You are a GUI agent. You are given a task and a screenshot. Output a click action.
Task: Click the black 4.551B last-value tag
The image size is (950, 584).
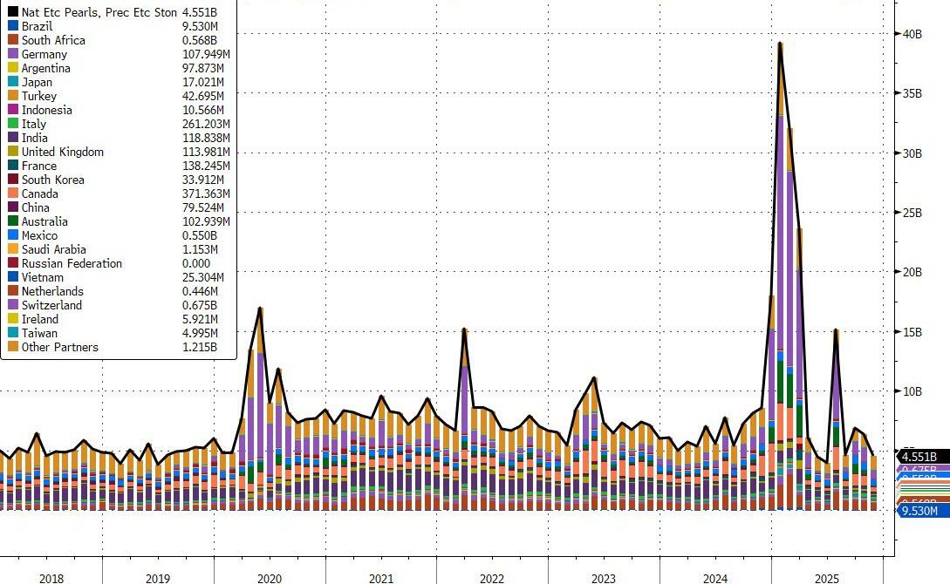tap(918, 457)
